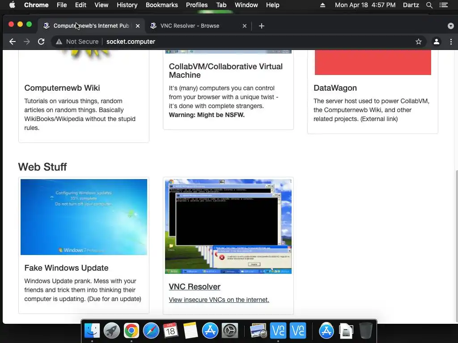Screen dimensions: 458x343
Task: Open Spotlight search magnifier
Action: [x=429, y=5]
